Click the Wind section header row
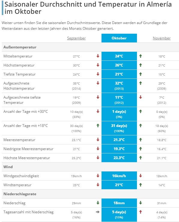 (x=90, y=167)
